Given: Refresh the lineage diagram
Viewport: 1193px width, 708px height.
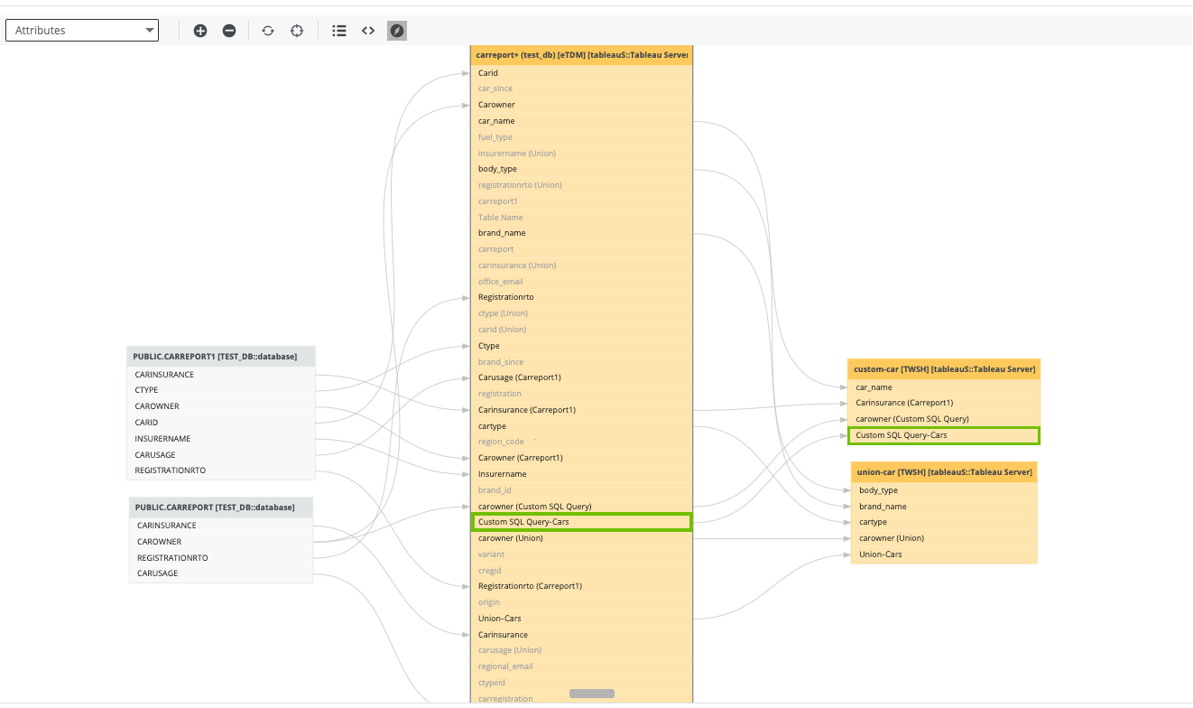Looking at the screenshot, I should pyautogui.click(x=268, y=31).
